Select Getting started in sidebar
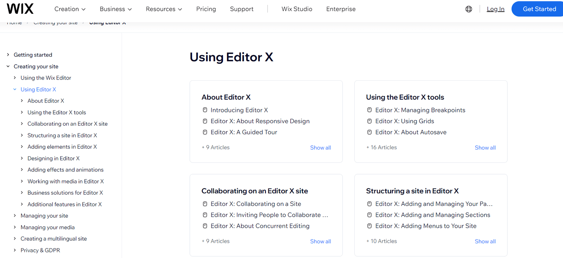Screen dimensions: 563x258 click(x=33, y=55)
